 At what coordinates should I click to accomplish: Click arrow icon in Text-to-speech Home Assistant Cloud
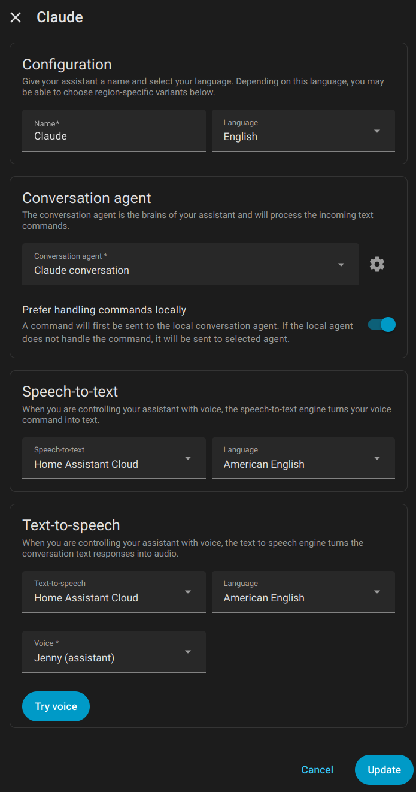pos(188,592)
